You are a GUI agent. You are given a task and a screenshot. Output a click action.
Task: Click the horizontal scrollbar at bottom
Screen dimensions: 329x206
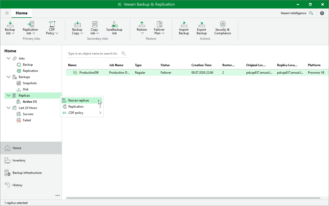[193, 198]
